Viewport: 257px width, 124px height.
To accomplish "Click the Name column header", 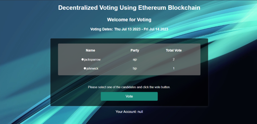I will (90, 50).
